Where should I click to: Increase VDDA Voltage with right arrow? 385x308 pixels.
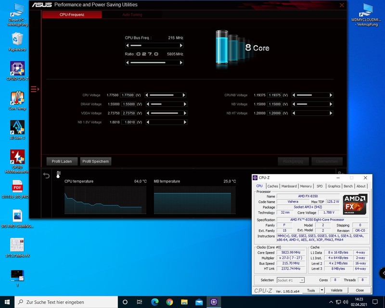pyautogui.click(x=185, y=113)
